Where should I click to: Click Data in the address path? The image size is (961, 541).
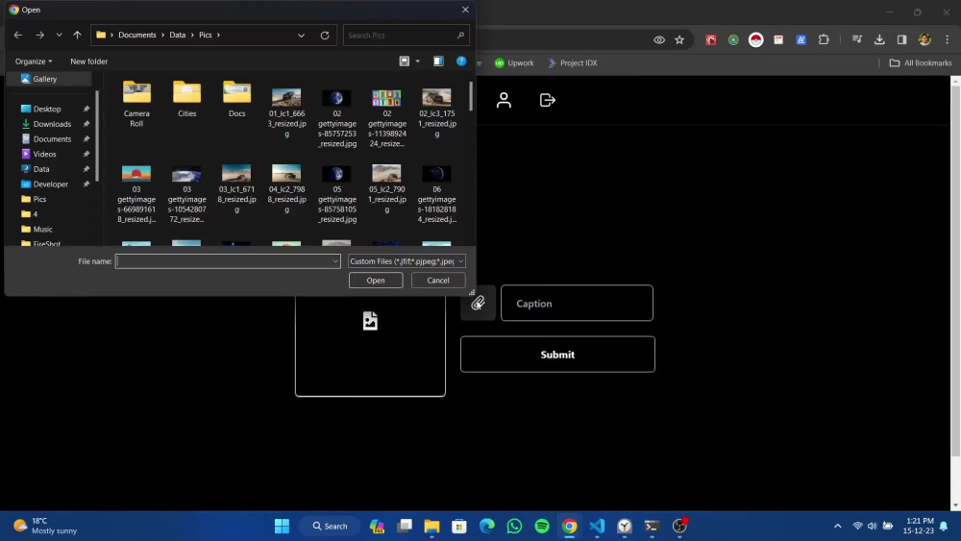178,35
